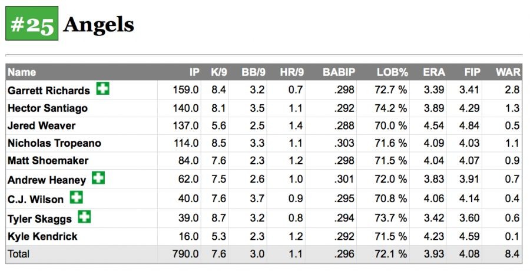Select Jered Weaver's name
This screenshot has width=530, height=271.
41,125
